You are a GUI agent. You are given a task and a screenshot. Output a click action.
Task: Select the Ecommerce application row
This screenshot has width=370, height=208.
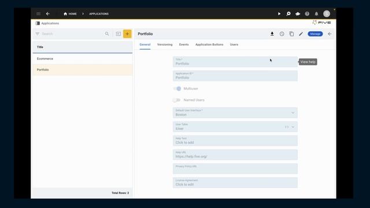[x=82, y=58]
